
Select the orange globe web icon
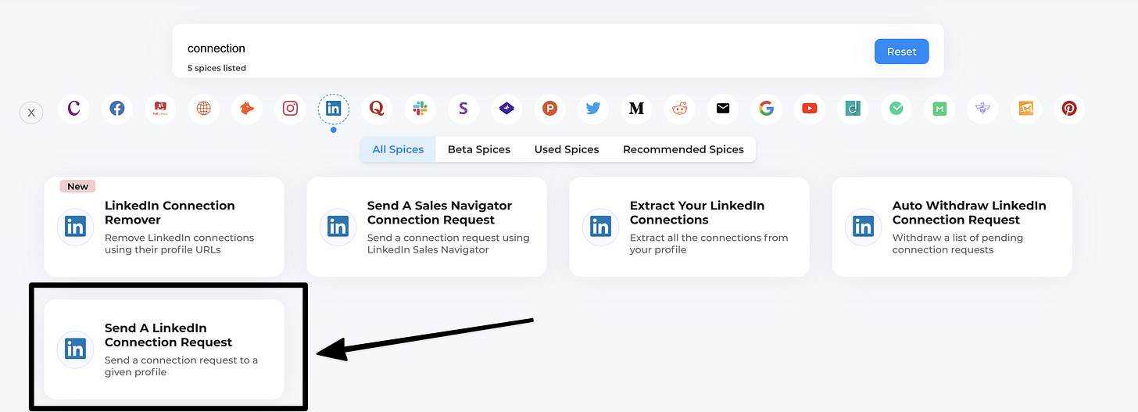[203, 109]
